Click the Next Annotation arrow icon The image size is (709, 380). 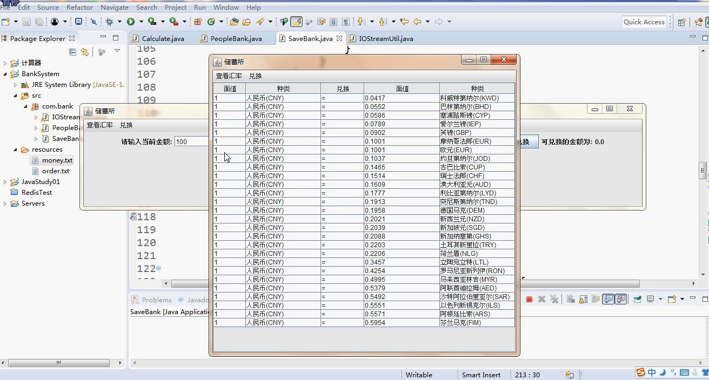(362, 22)
